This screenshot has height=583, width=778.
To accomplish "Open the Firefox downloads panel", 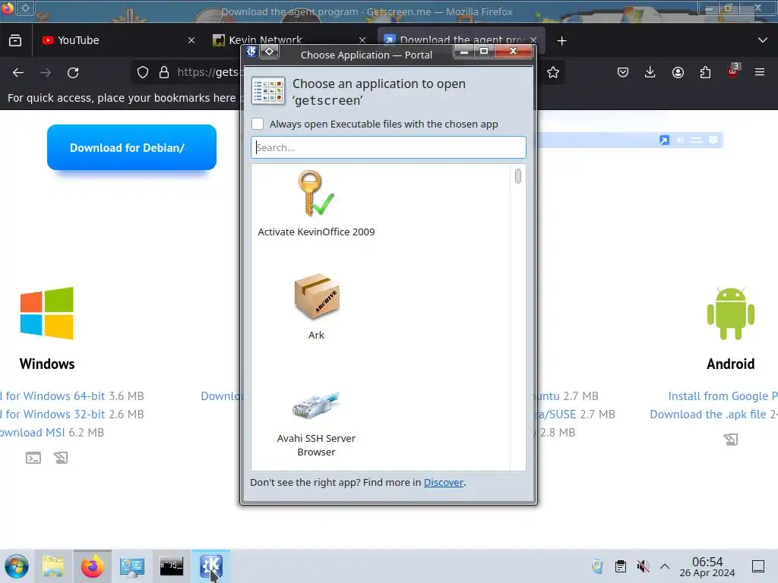I will point(650,72).
